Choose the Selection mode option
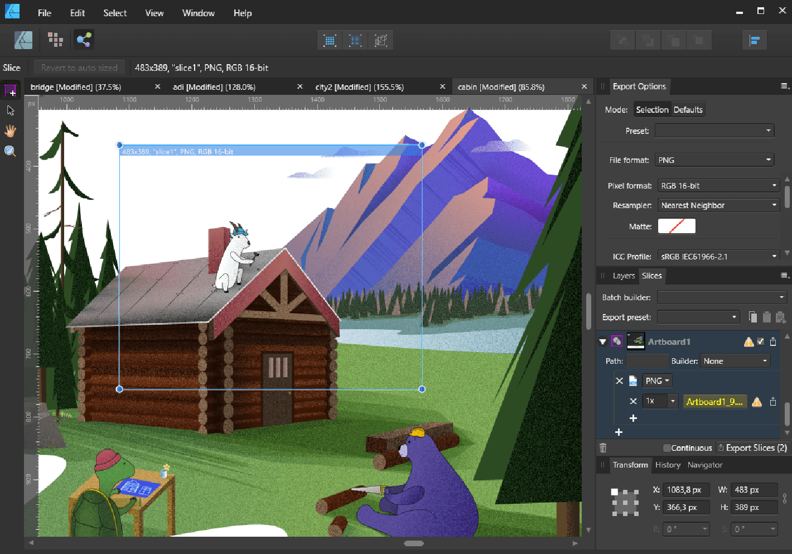Screen dimensions: 792x554 click(652, 110)
